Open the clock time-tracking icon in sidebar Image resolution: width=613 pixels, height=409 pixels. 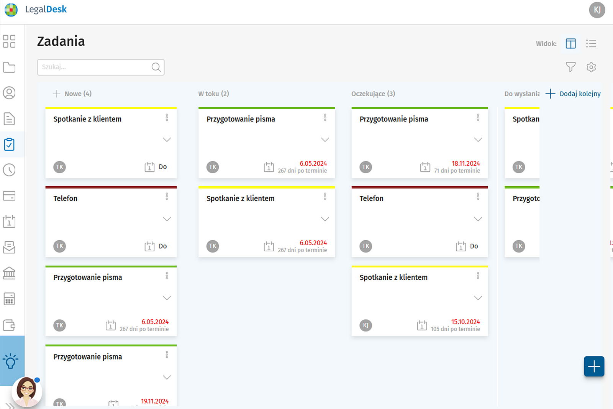[9, 170]
